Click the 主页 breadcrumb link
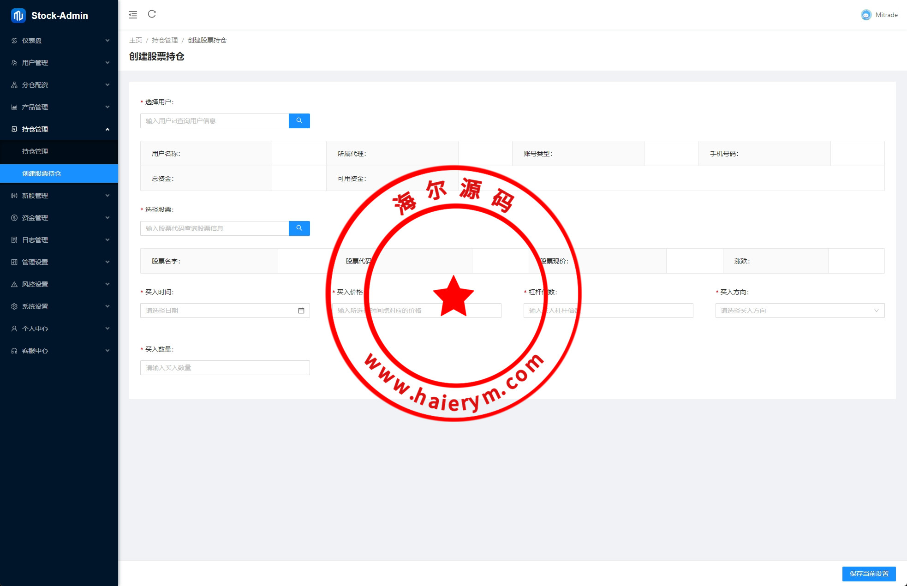This screenshot has height=586, width=907. tap(136, 40)
